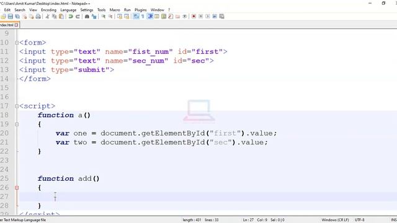Screen dimensions: 397x223
Task: Collapse the form block at line 10
Action: coord(17,43)
